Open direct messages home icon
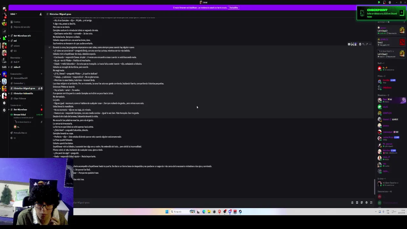The height and width of the screenshot is (229, 407). pos(4,9)
